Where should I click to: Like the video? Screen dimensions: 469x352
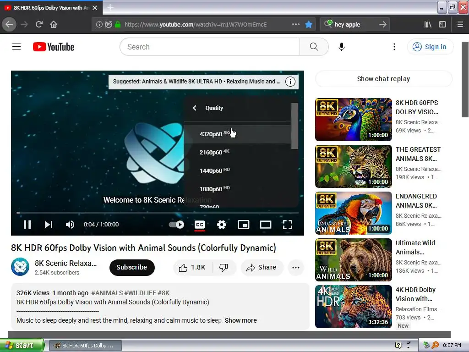(x=192, y=267)
